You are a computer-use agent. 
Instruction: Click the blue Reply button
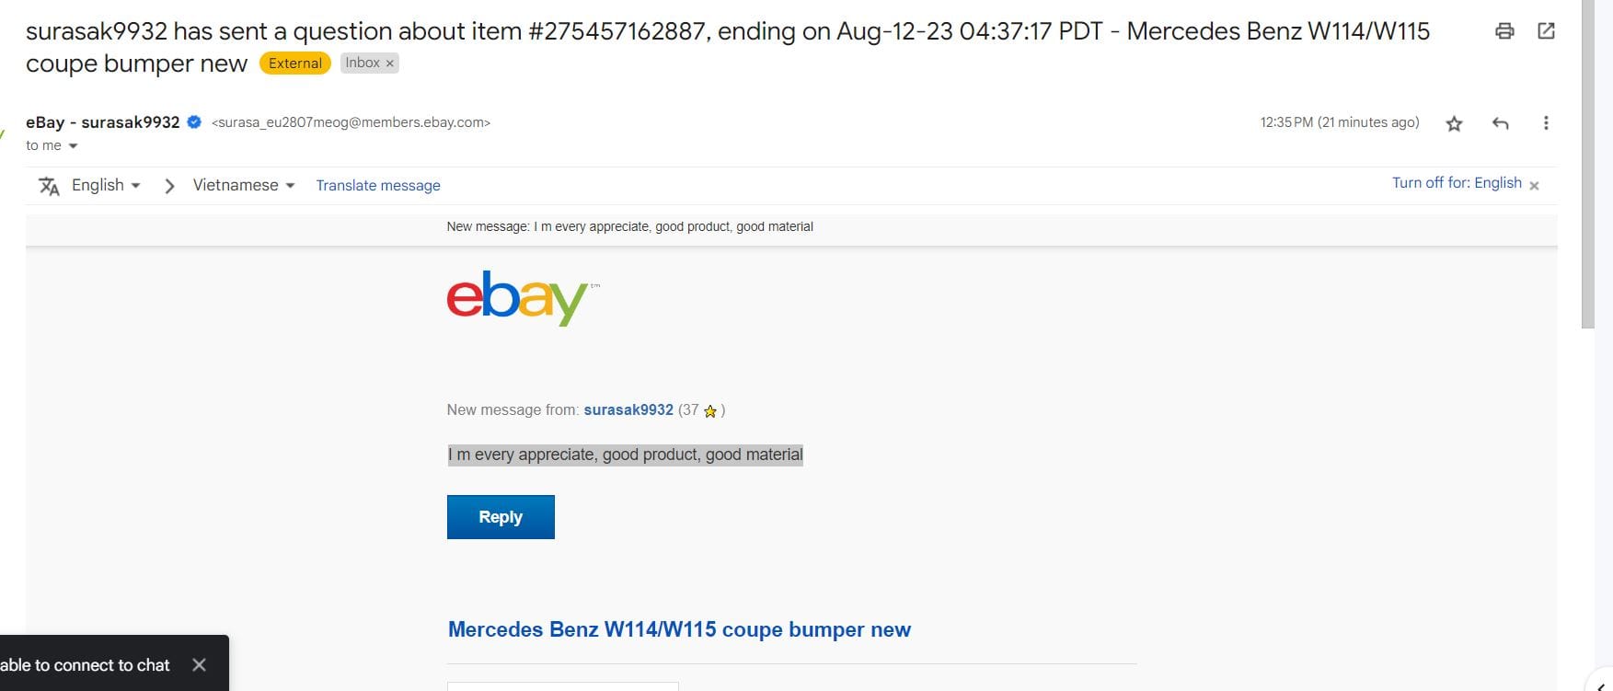click(x=501, y=517)
